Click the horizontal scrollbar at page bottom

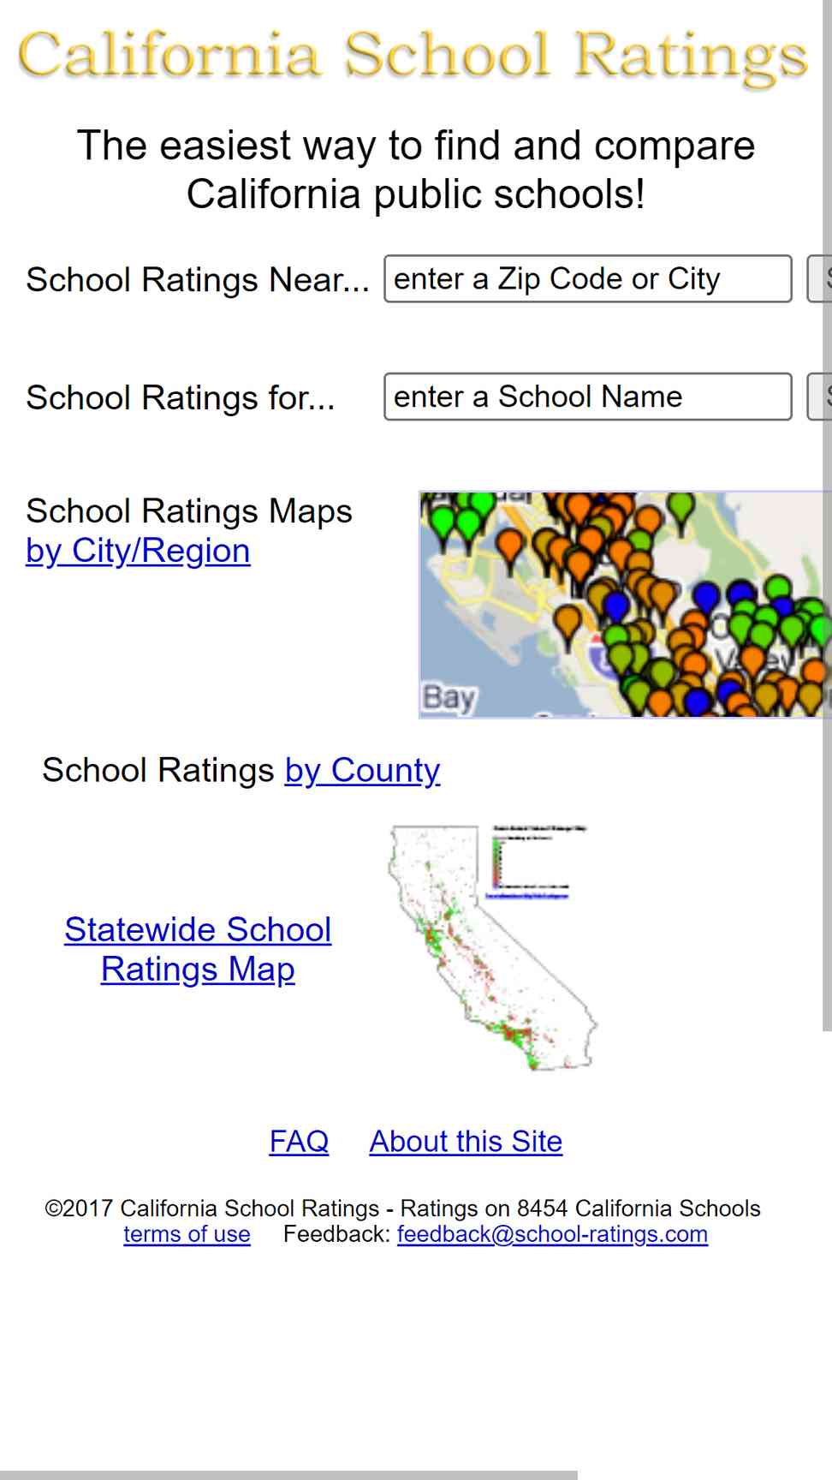[288, 1475]
